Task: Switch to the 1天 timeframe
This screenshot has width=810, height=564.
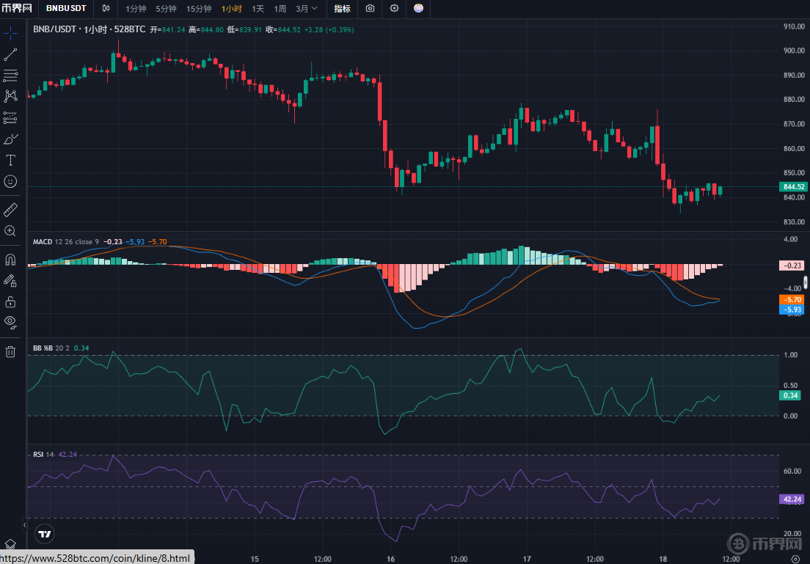Action: (258, 9)
